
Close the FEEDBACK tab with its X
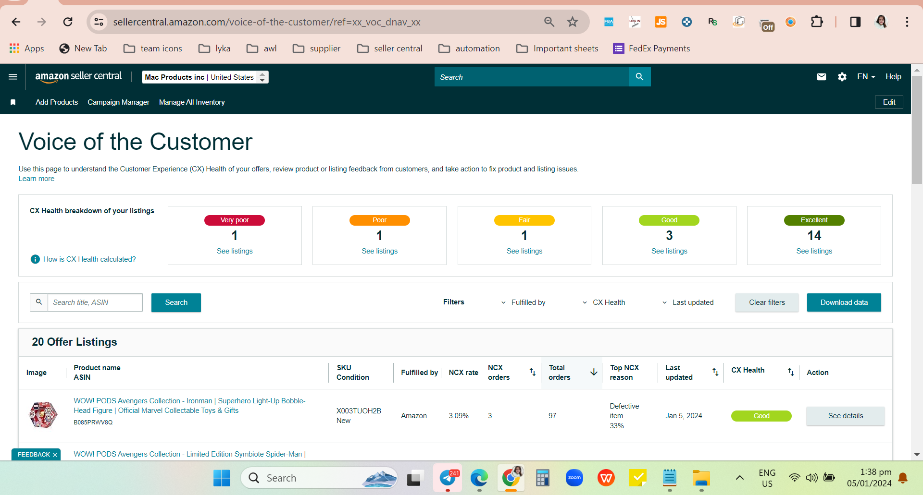(55, 455)
